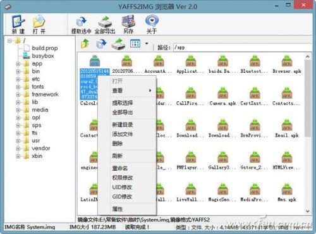Choose GID修改 in the context menu
This screenshot has height=234, width=316.
(x=127, y=197)
